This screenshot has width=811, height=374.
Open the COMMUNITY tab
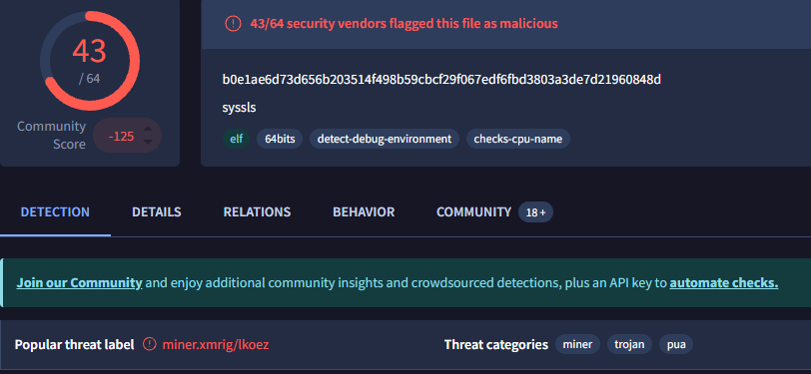[473, 212]
